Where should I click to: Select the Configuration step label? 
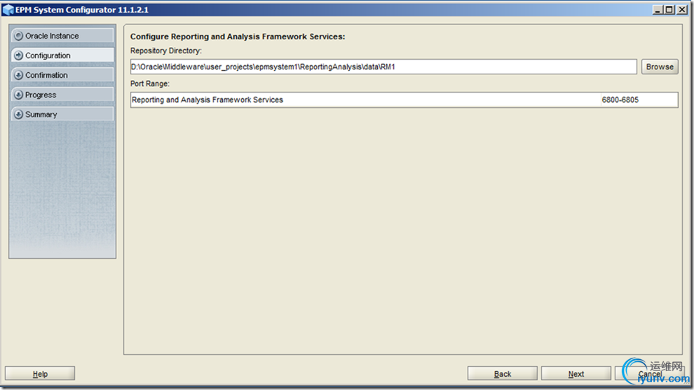(48, 55)
